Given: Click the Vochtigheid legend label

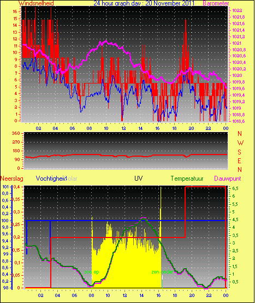Looking at the screenshot, I should click(x=51, y=179).
